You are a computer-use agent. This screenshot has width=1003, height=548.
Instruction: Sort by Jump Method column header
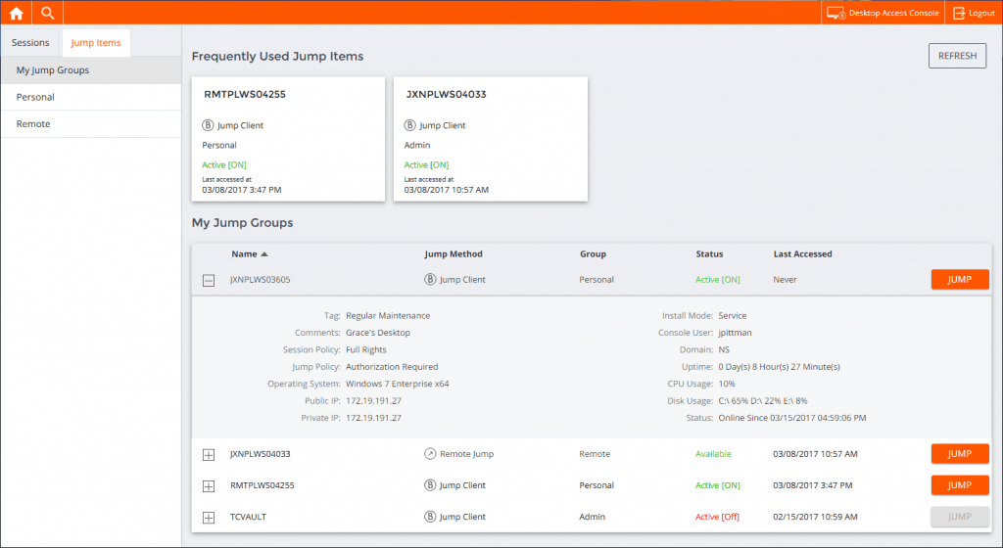coord(454,253)
